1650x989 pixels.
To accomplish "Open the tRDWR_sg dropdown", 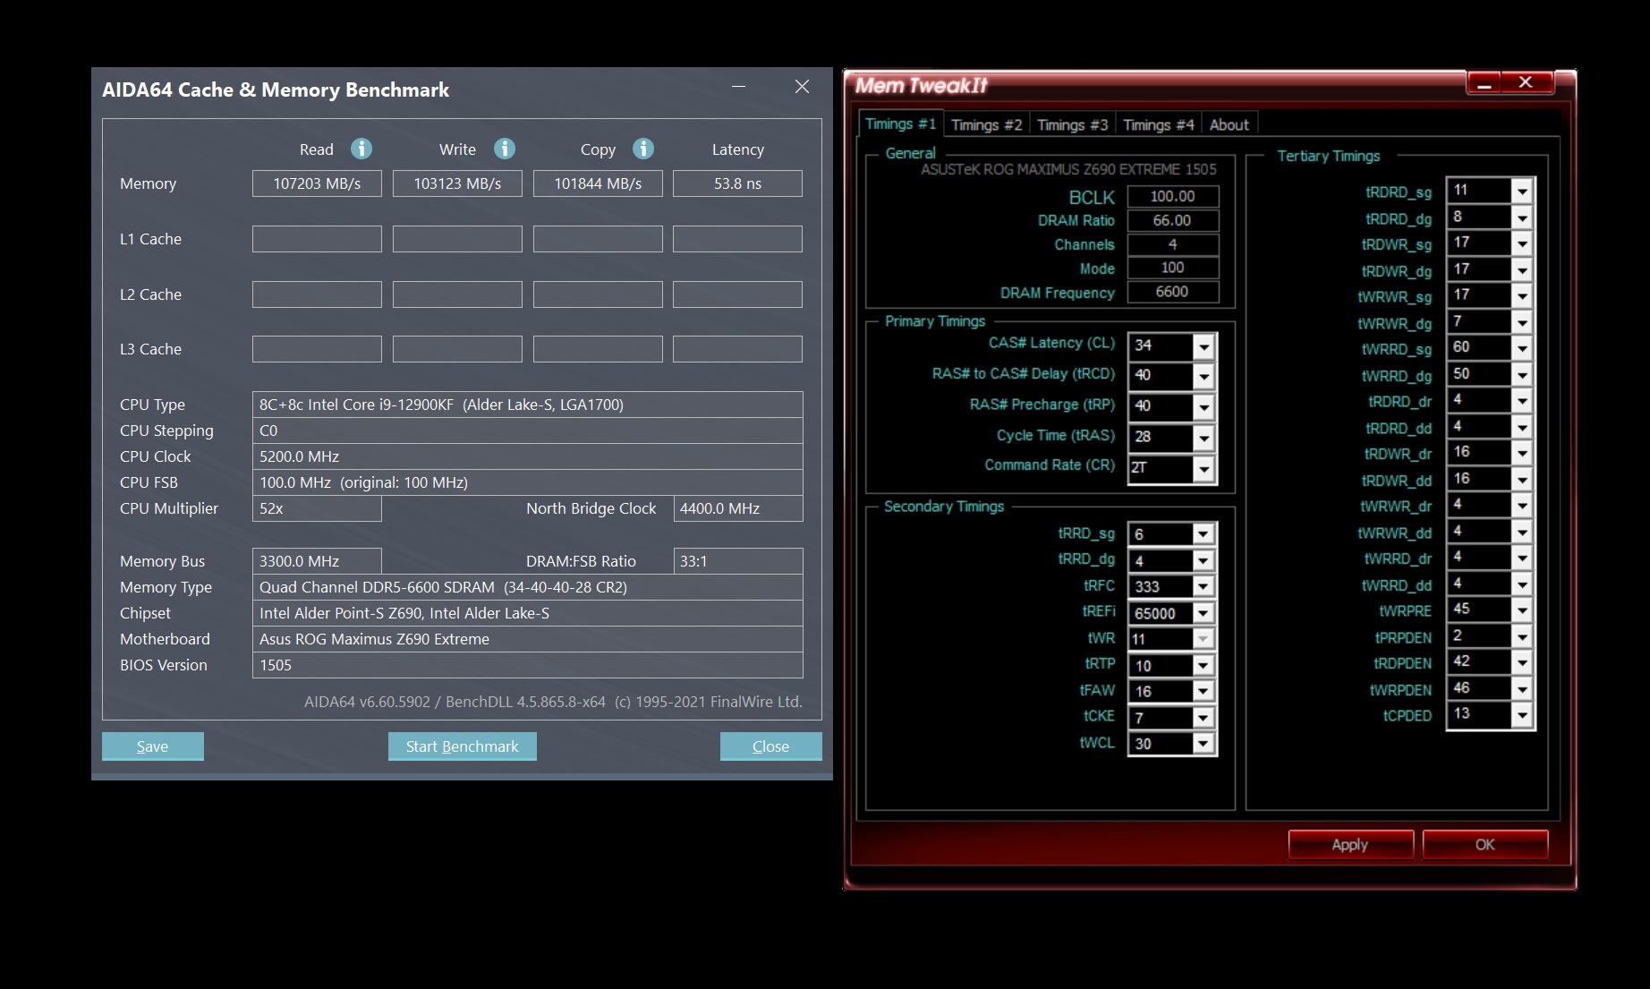I will click(1522, 243).
